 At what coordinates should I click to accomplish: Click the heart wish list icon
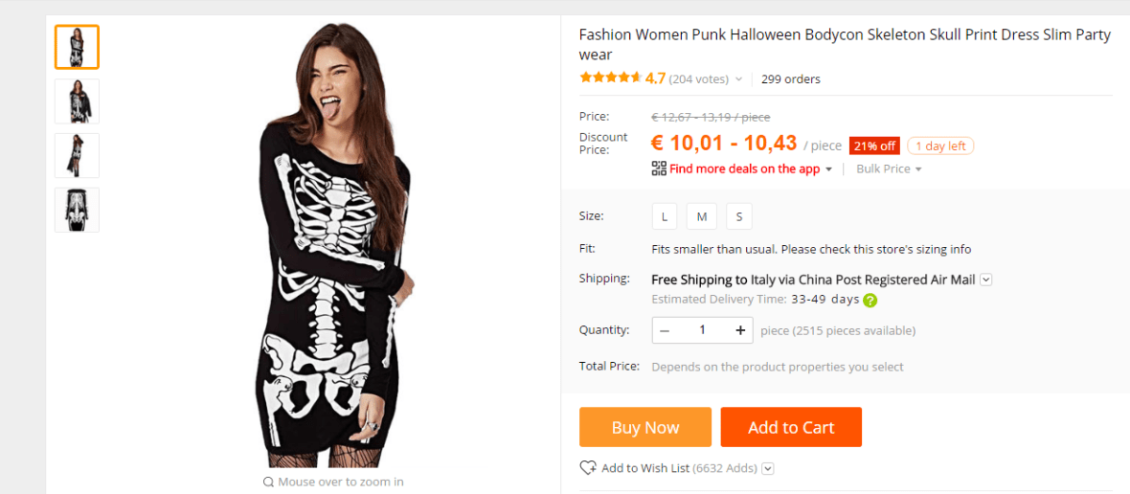pos(588,468)
